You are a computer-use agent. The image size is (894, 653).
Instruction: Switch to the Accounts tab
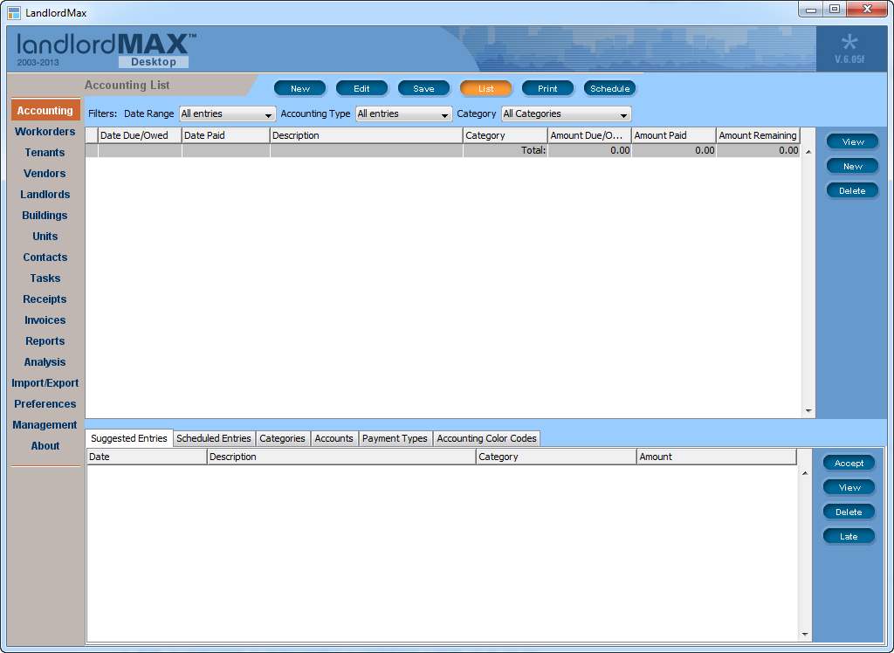334,438
